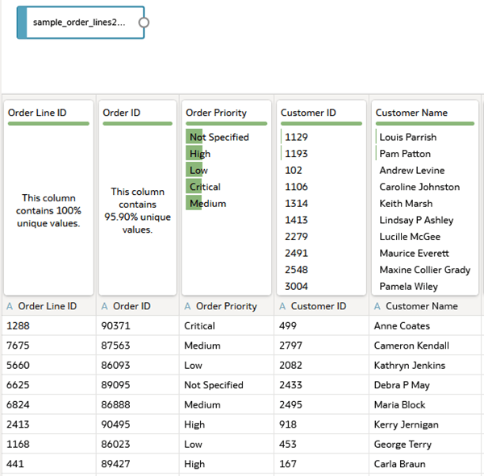Viewport: 484px width, 476px height.
Task: Click the Order Priority quality bar
Action: click(x=227, y=123)
